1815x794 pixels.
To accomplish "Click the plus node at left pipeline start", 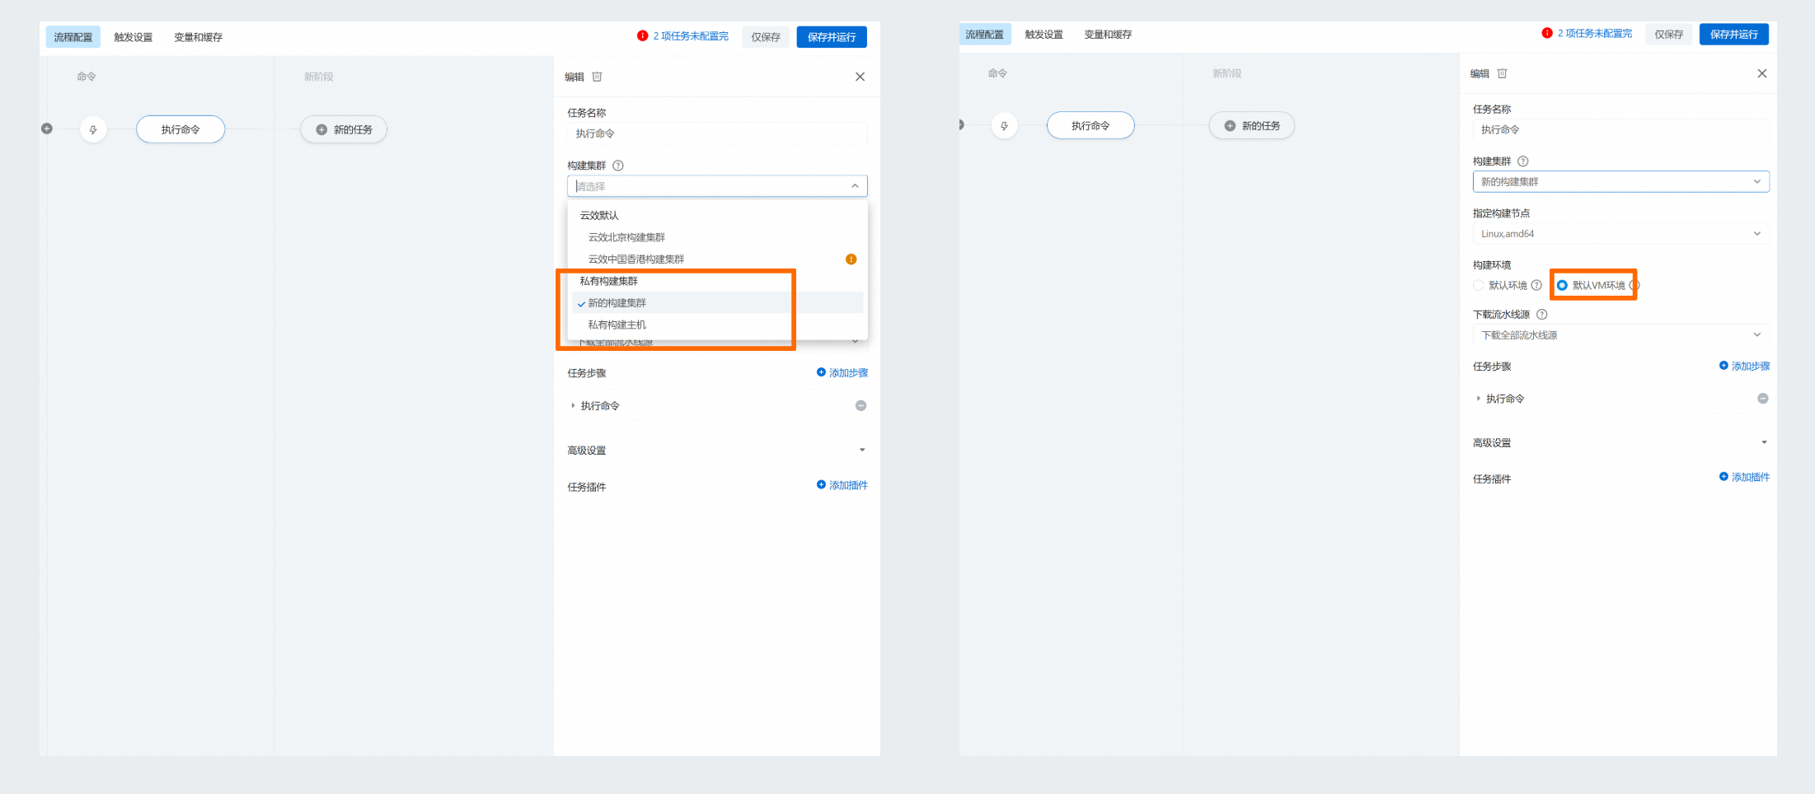I will (x=47, y=128).
